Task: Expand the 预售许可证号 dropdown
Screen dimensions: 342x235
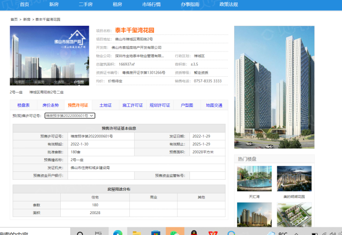Action: (70, 116)
